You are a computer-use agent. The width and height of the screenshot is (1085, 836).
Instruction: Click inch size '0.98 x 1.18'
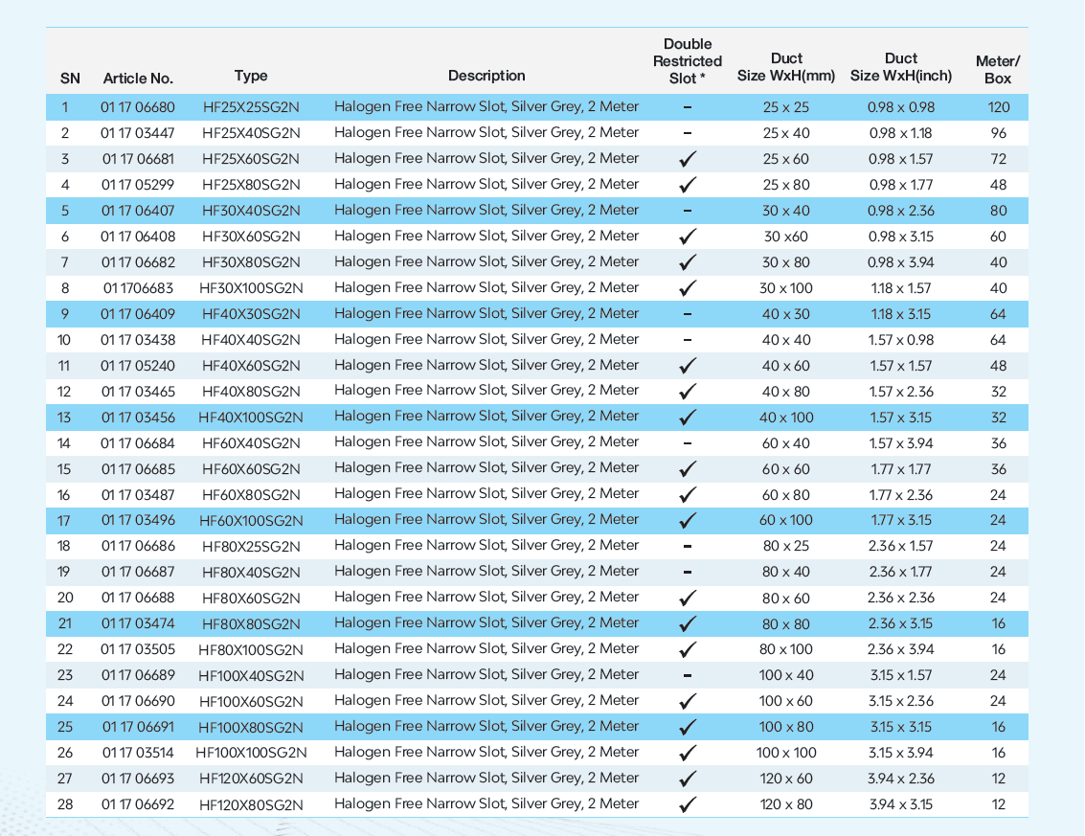click(x=901, y=133)
